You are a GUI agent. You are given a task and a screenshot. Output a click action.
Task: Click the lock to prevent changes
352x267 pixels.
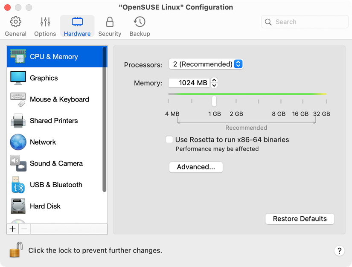(16, 250)
